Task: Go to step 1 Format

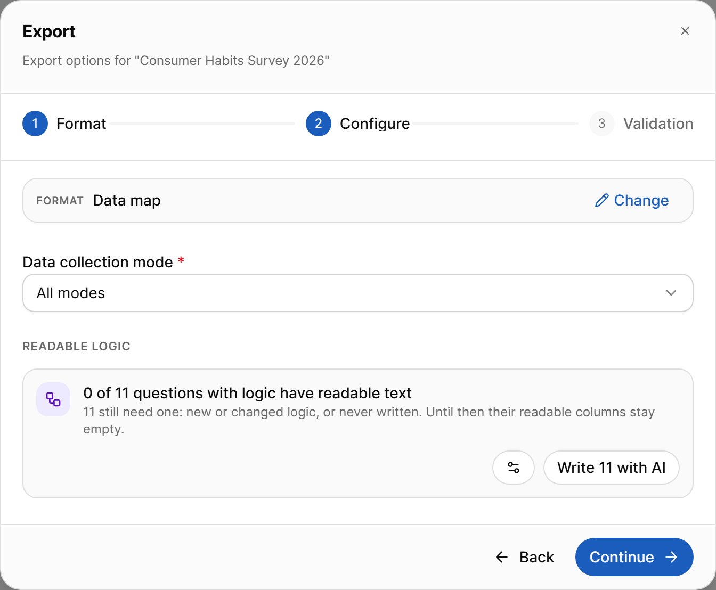Action: coord(64,124)
